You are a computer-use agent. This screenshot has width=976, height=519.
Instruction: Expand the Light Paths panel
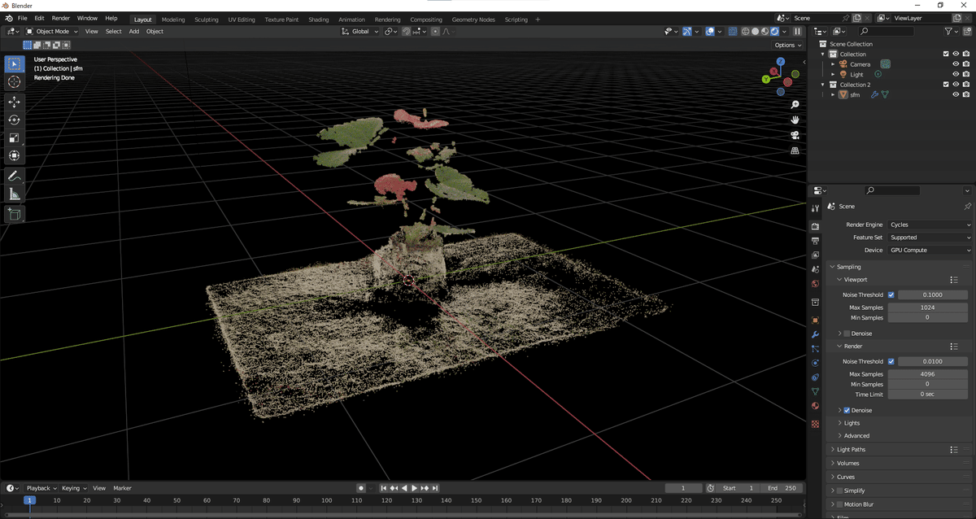(852, 450)
